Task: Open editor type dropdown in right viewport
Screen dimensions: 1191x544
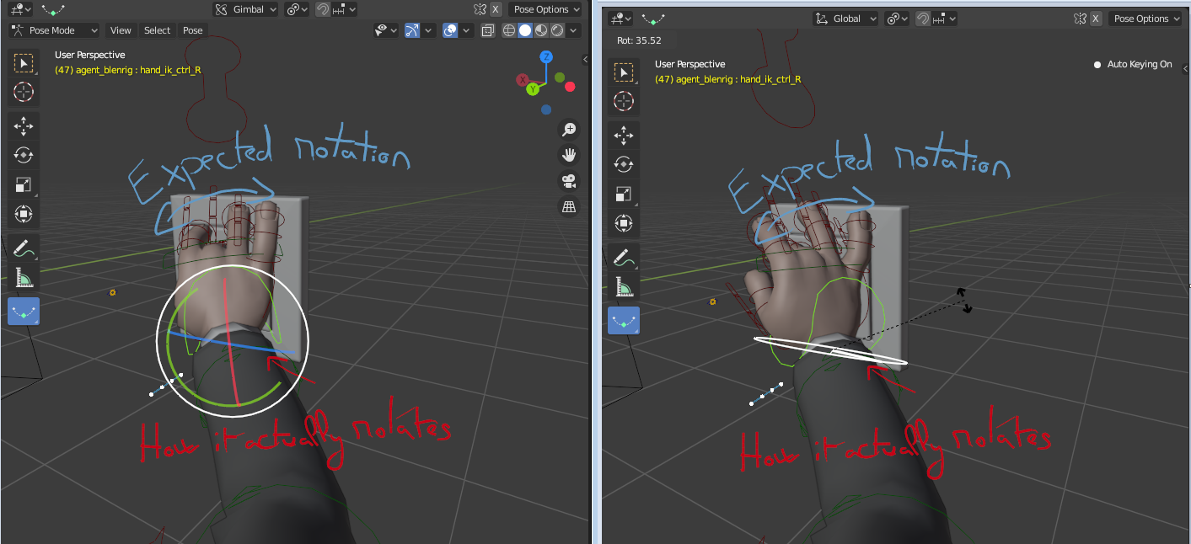Action: 620,19
